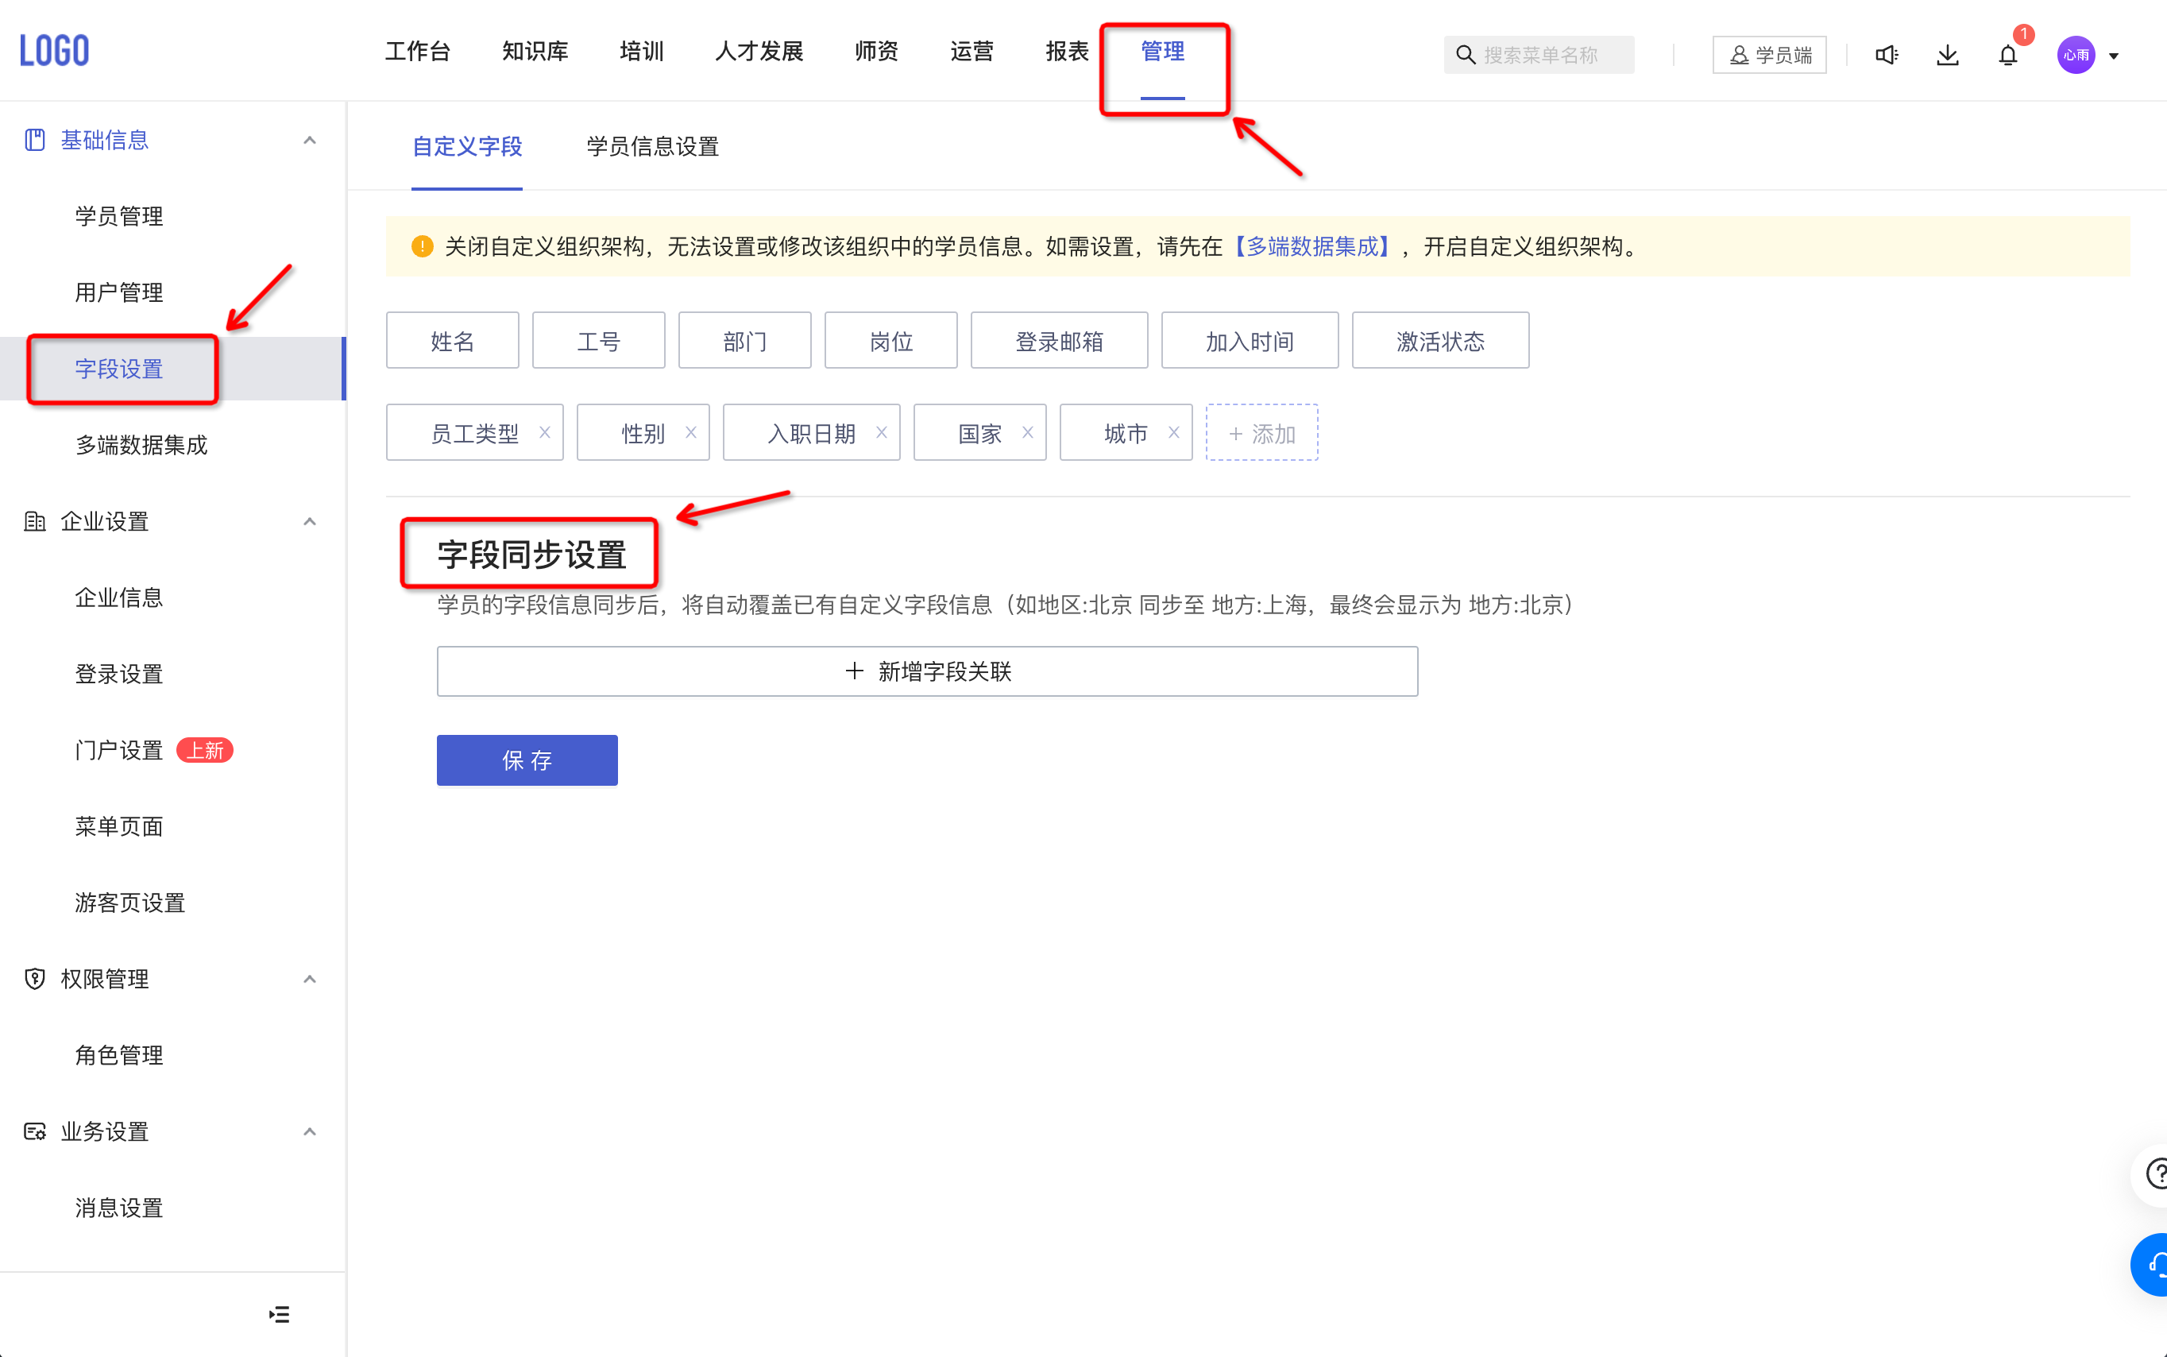
Task: Open 角色管理 in the sidebar
Action: click(x=119, y=1055)
